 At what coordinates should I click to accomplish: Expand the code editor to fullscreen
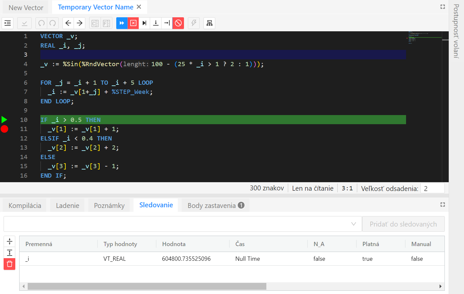click(x=443, y=6)
